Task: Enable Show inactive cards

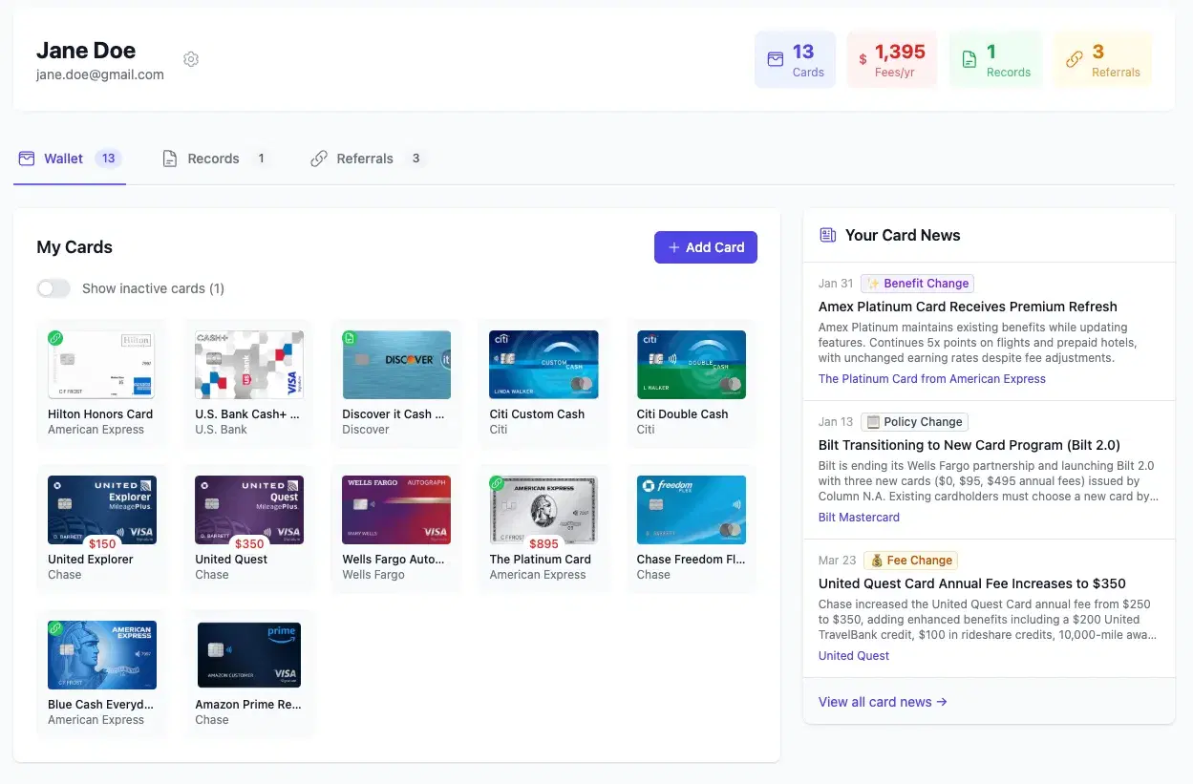Action: (53, 287)
